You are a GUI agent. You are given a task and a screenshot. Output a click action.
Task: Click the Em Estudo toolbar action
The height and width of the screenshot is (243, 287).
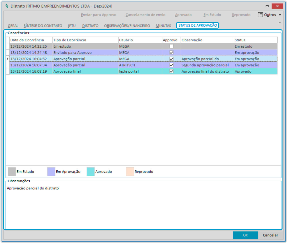coord(212,15)
